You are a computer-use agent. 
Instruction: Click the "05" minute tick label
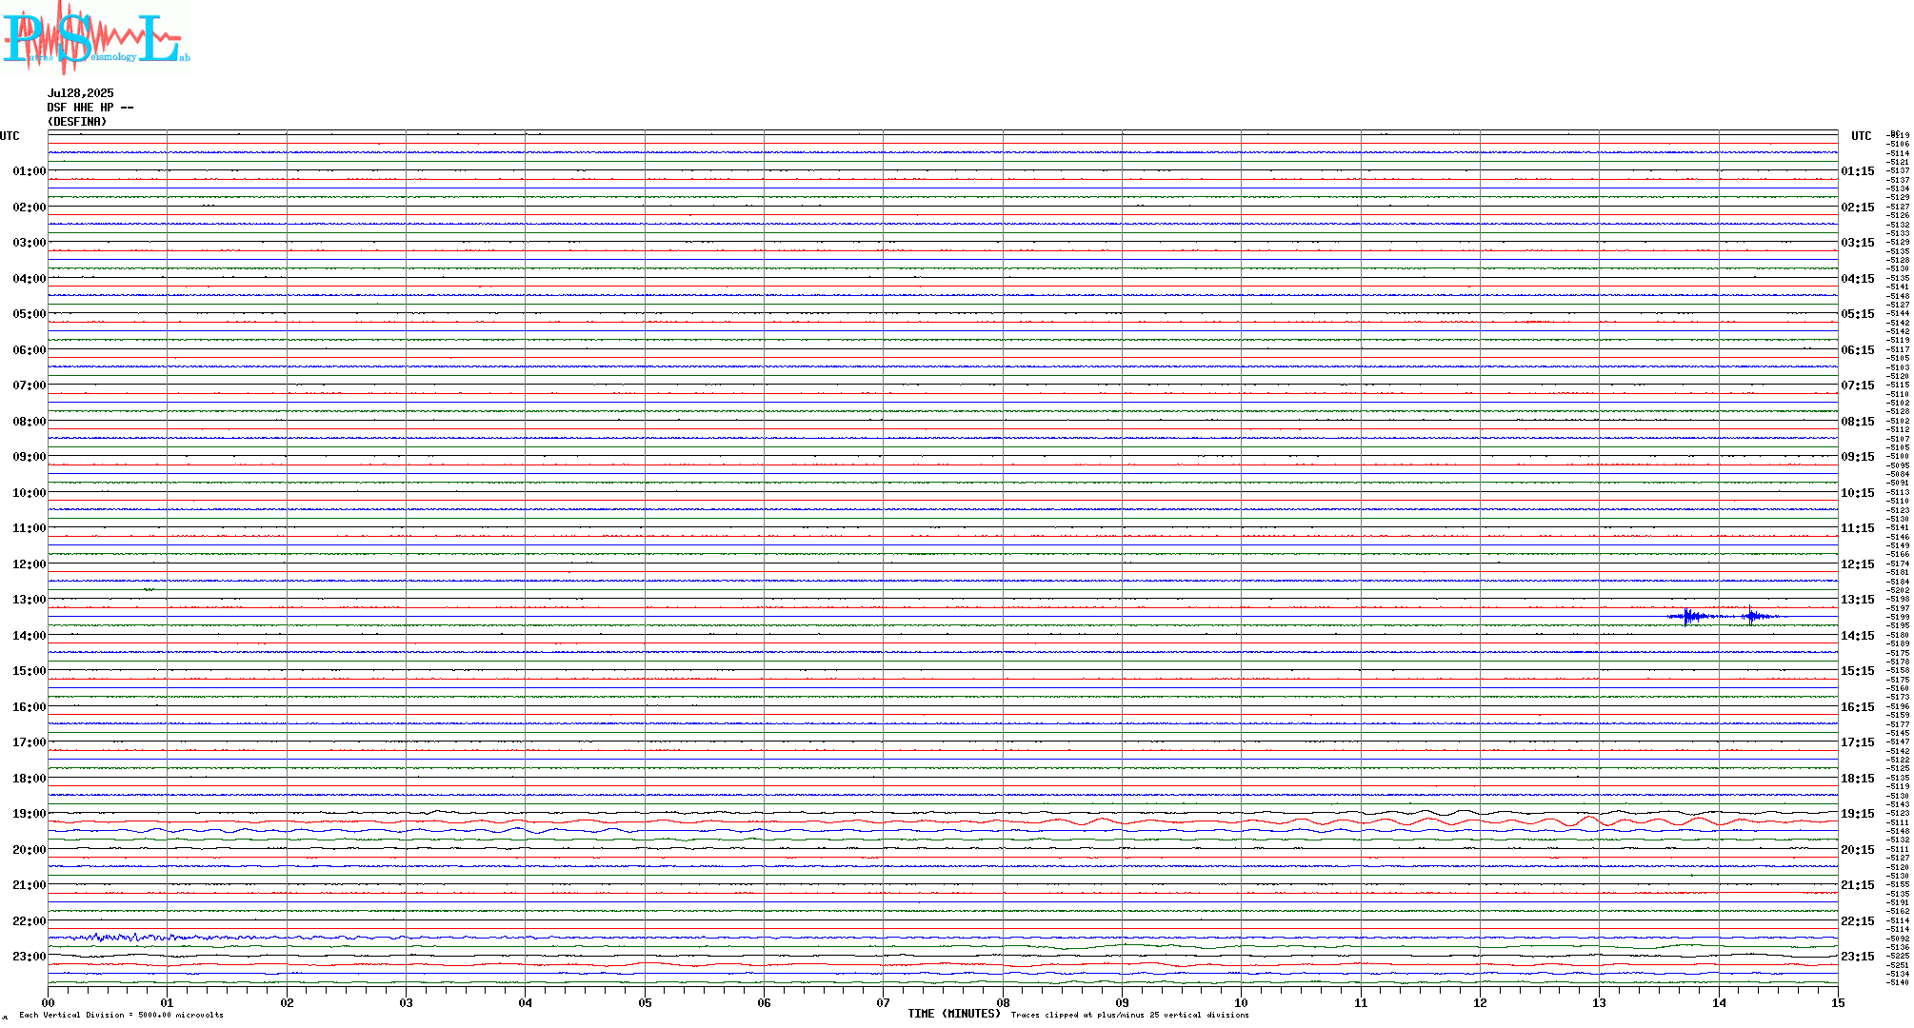click(645, 1002)
